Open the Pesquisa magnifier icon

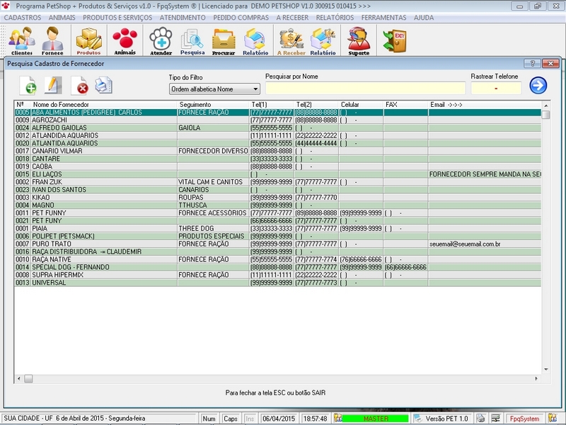click(x=192, y=40)
